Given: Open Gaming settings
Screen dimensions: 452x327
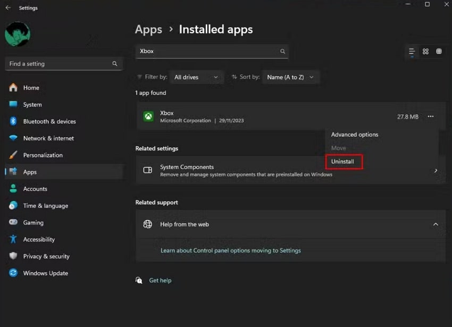Looking at the screenshot, I should (x=64, y=223).
